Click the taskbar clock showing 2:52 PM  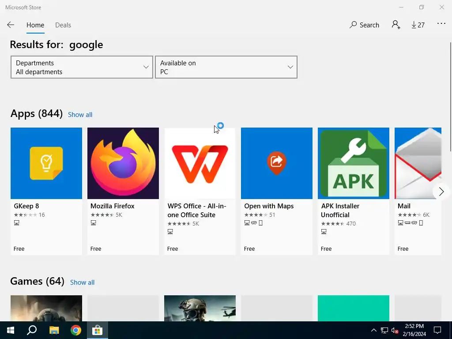414,330
